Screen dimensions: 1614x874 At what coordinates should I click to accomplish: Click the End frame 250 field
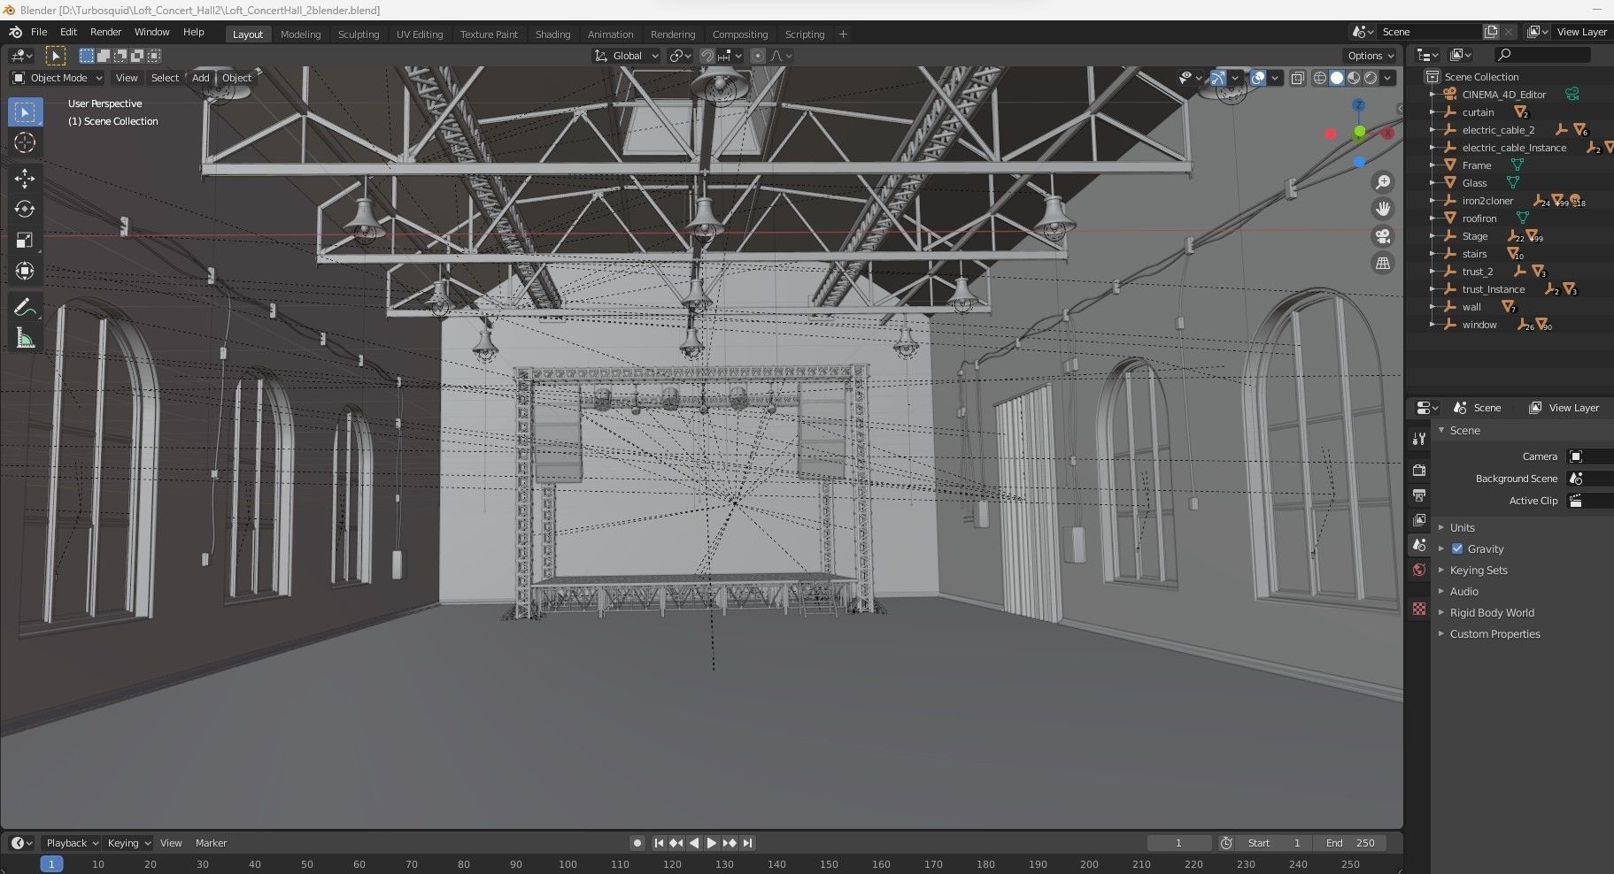coord(1349,843)
